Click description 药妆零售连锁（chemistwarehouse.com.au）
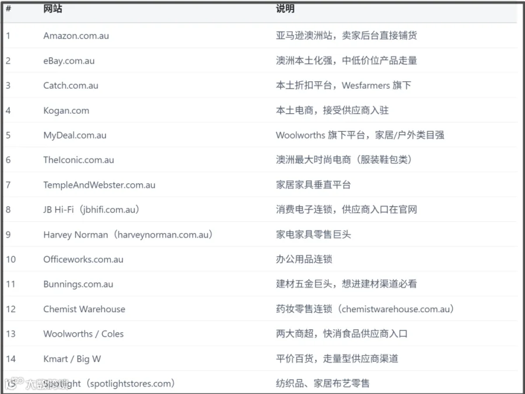 coord(365,309)
